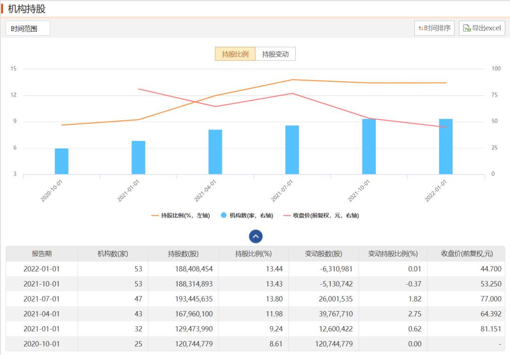510x355 pixels.
Task: Click the 2021-10-01 blue bar in chart
Action: (x=369, y=147)
